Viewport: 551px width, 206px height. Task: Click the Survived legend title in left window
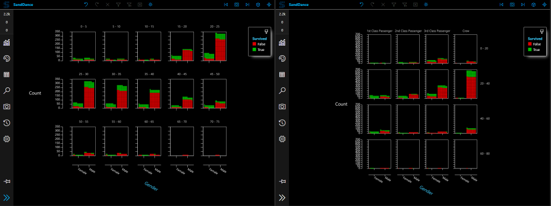tap(259, 39)
